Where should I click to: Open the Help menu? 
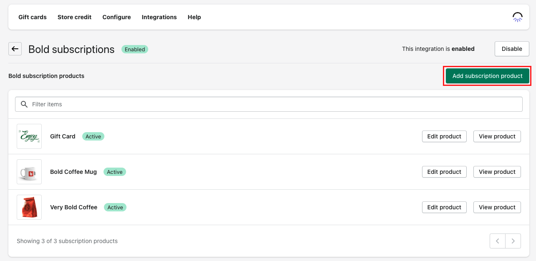(194, 17)
